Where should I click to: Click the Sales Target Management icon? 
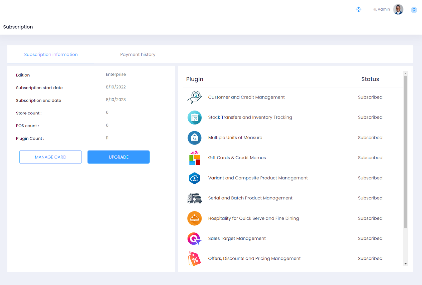(x=194, y=239)
